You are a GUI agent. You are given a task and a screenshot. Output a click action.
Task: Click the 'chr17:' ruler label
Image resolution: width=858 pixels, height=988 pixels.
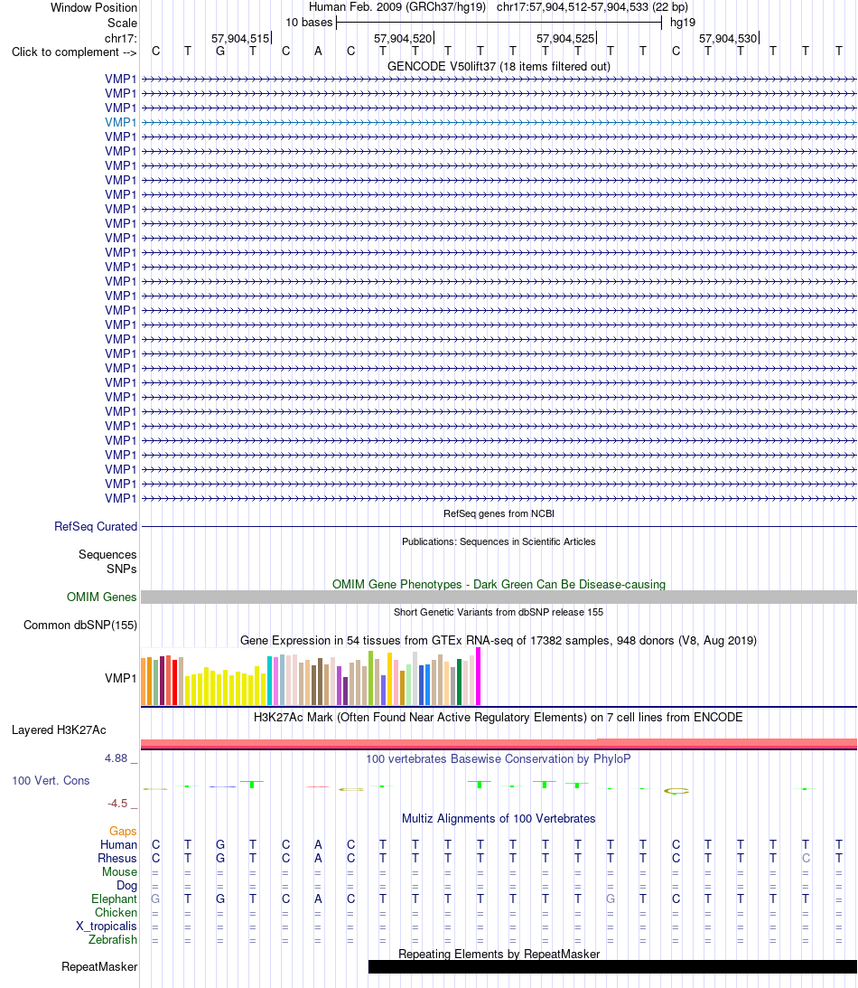click(121, 38)
